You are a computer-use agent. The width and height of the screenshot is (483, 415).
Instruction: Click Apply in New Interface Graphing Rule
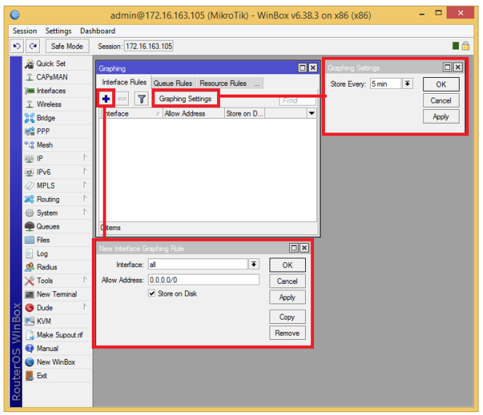coord(288,297)
